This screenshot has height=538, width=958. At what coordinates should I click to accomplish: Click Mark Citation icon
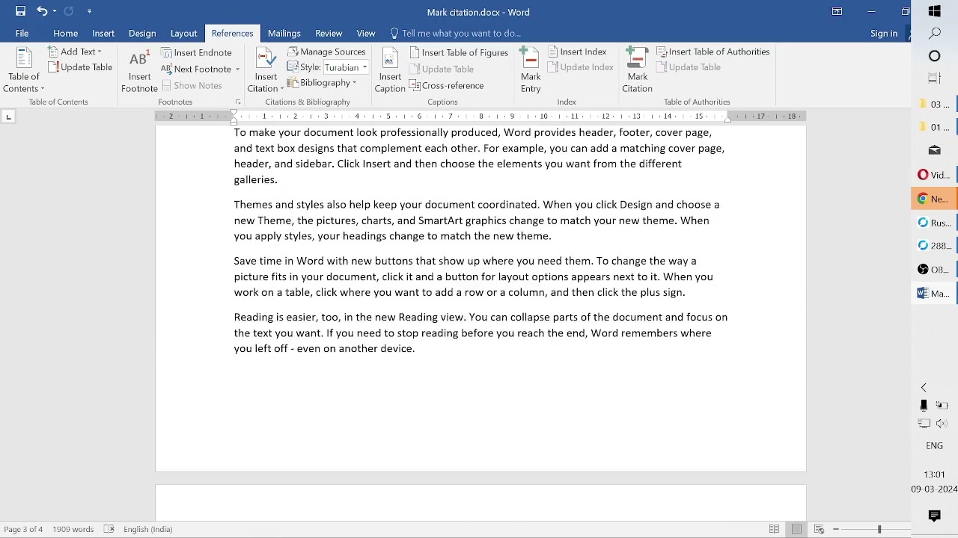(x=637, y=70)
